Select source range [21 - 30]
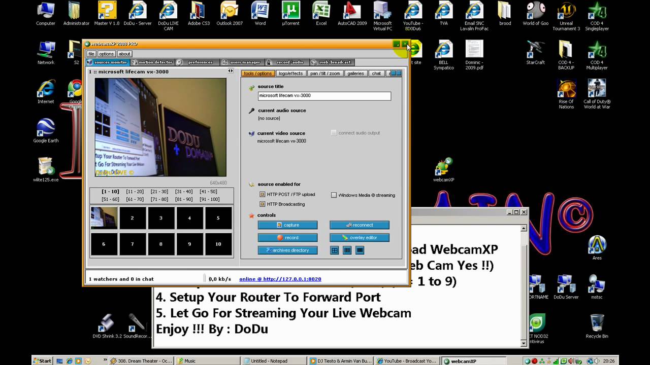This screenshot has width=650, height=365. pos(159,192)
